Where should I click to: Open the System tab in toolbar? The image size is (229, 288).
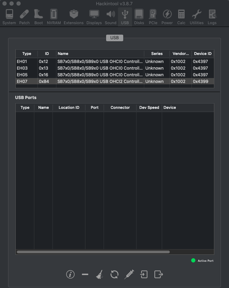(9, 17)
